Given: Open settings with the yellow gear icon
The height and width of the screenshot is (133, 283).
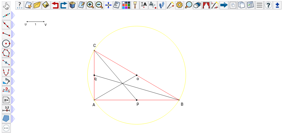Looking at the screenshot, I should click(x=179, y=5).
